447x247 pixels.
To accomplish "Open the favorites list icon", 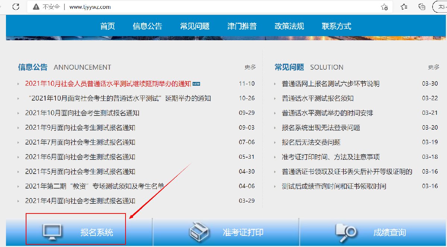I will pyautogui.click(x=404, y=7).
